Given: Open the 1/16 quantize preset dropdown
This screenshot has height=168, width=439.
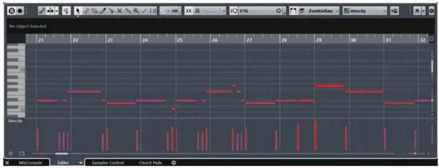Looking at the screenshot, I should [x=256, y=11].
